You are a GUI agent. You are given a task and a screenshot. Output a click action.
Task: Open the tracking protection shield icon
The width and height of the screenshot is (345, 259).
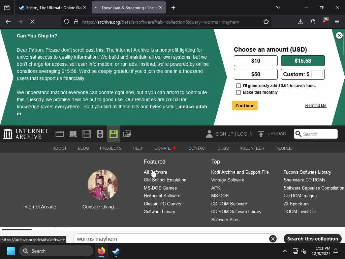tap(67, 22)
